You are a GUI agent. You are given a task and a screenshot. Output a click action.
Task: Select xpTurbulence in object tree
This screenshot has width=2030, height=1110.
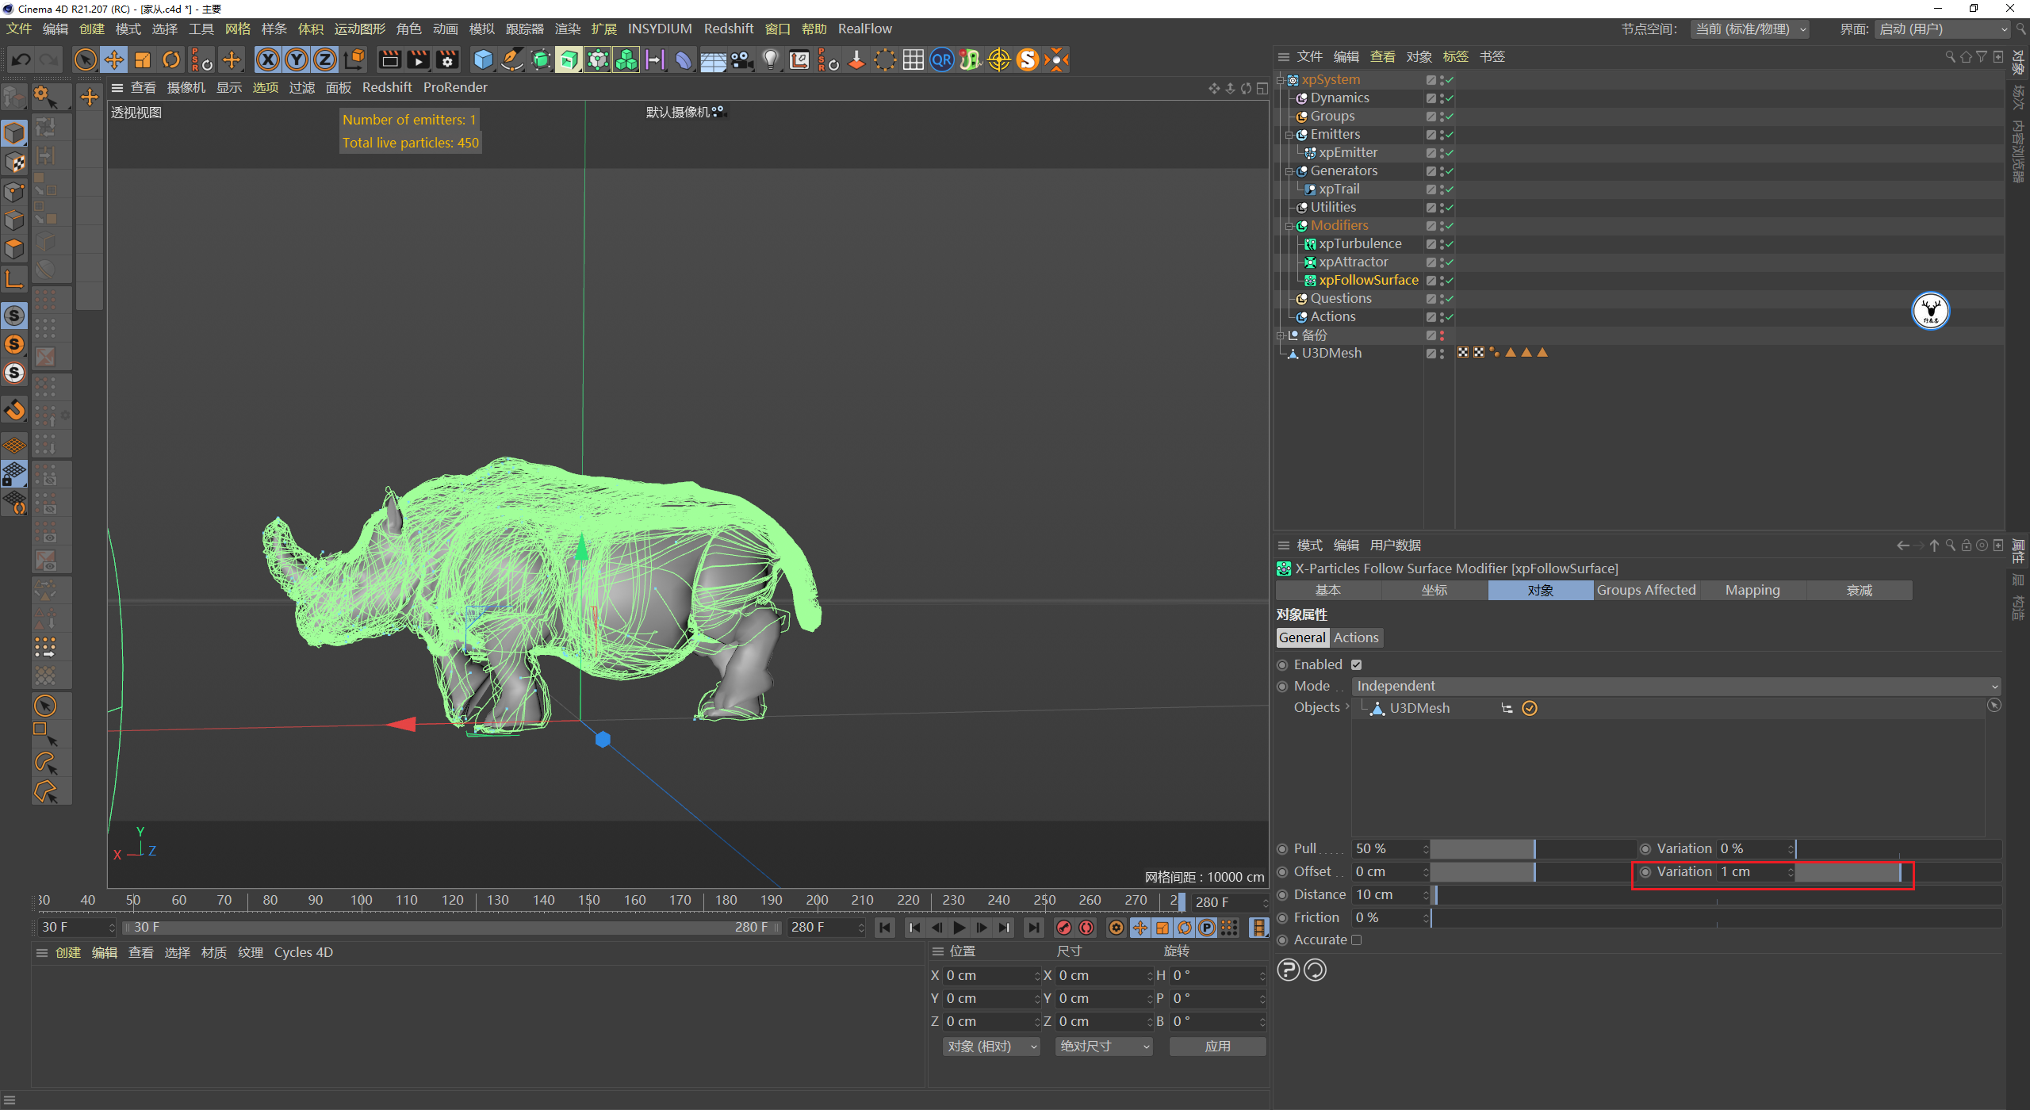pyautogui.click(x=1360, y=243)
